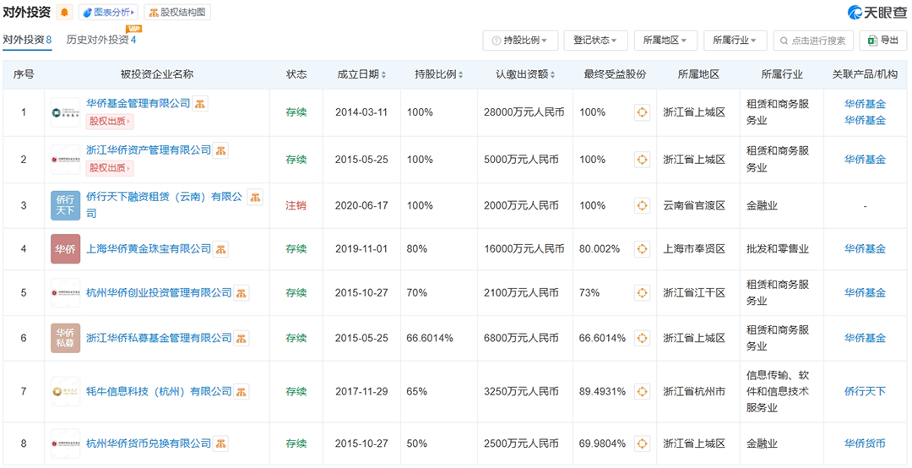Sort the table by 成立日期 column
The image size is (912, 468).
coord(361,74)
